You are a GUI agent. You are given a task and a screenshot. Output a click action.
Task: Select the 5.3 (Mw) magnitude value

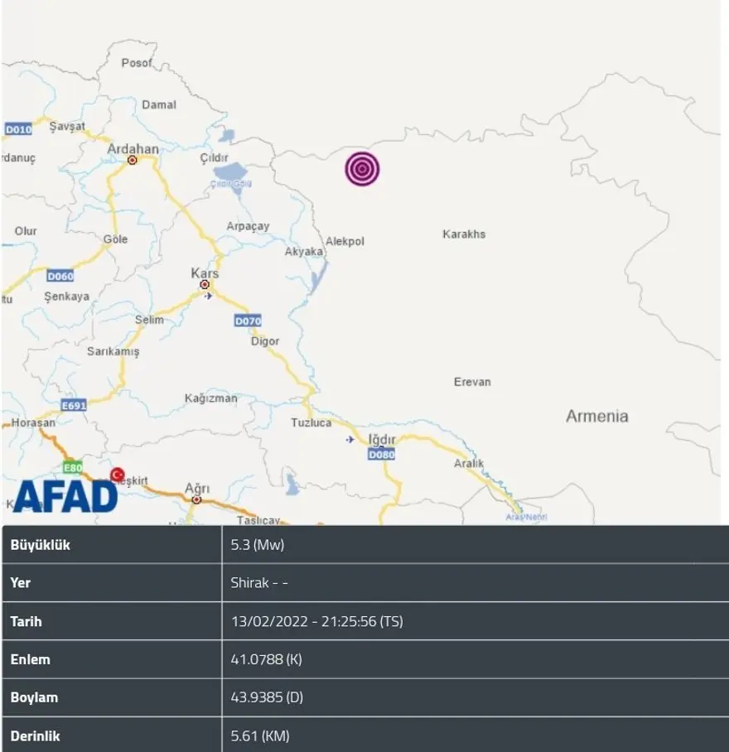(x=258, y=545)
